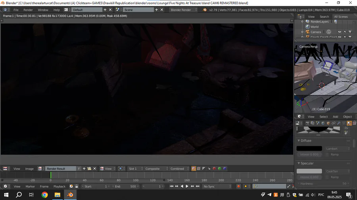Open Google Chrome from the taskbar
The image size is (357, 200).
pos(44,195)
